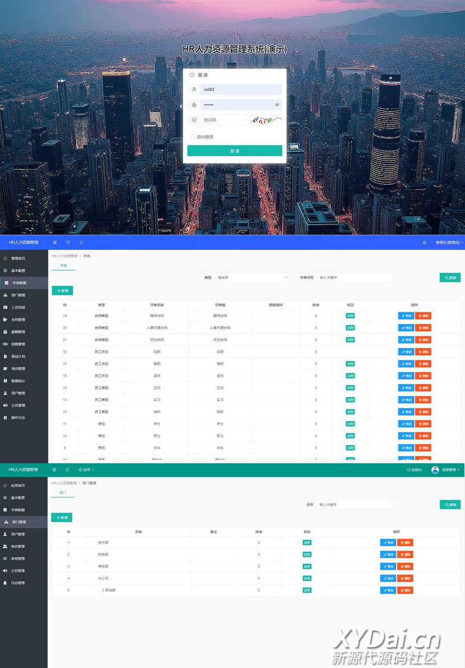Click the notification bell in the blue header

point(425,242)
